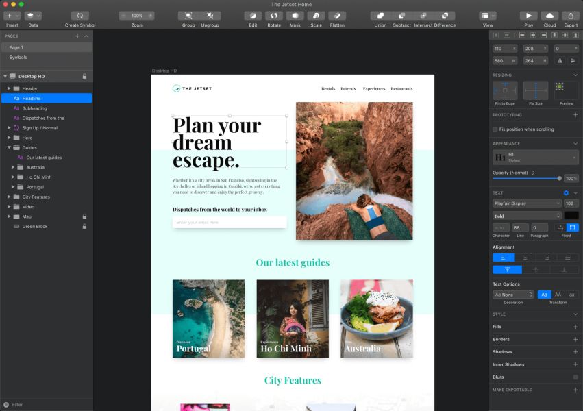This screenshot has width=583, height=411.
Task: Open the Playfair Display font dropdown
Action: pos(526,203)
